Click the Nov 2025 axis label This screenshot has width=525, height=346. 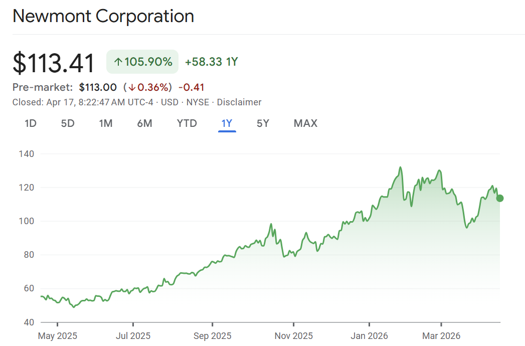click(294, 336)
